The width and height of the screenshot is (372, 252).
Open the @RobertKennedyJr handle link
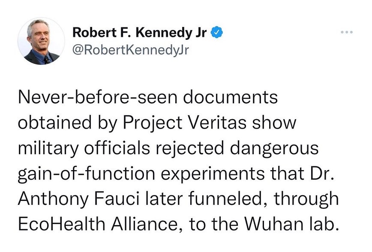point(130,50)
